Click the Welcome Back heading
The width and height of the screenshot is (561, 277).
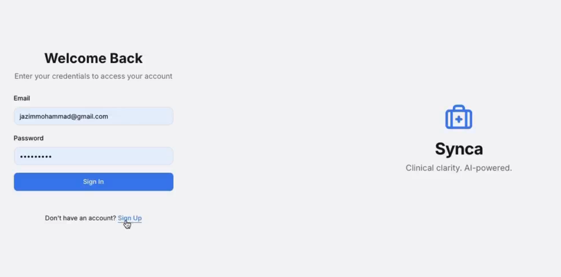click(93, 58)
